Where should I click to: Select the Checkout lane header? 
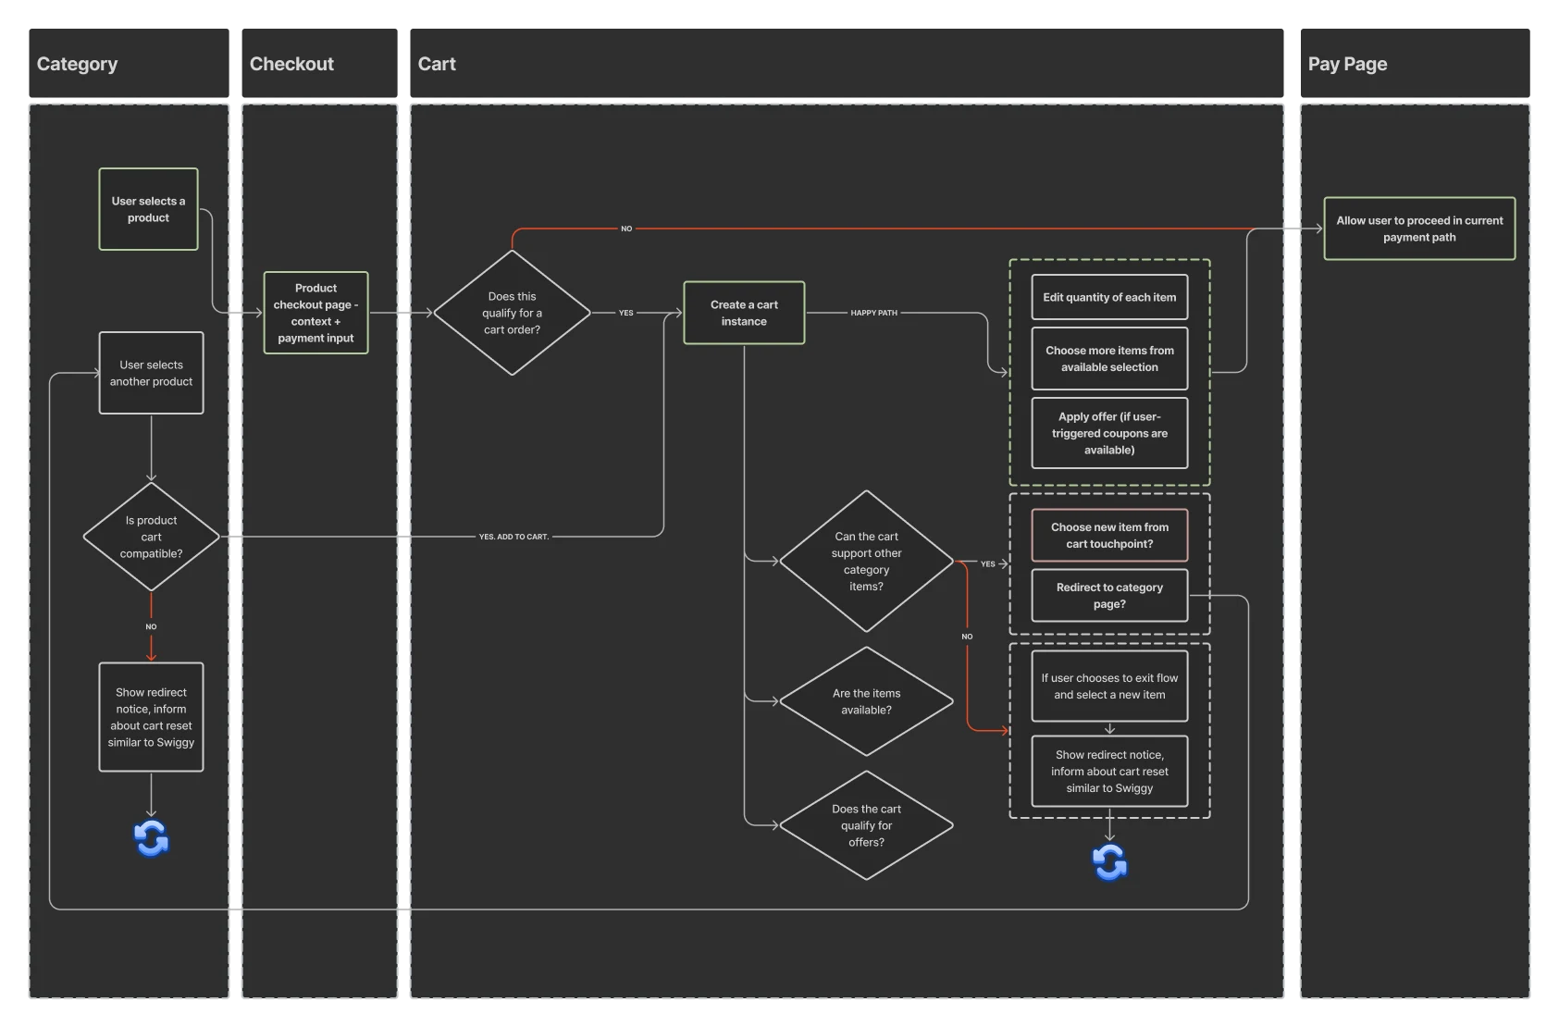pos(319,63)
